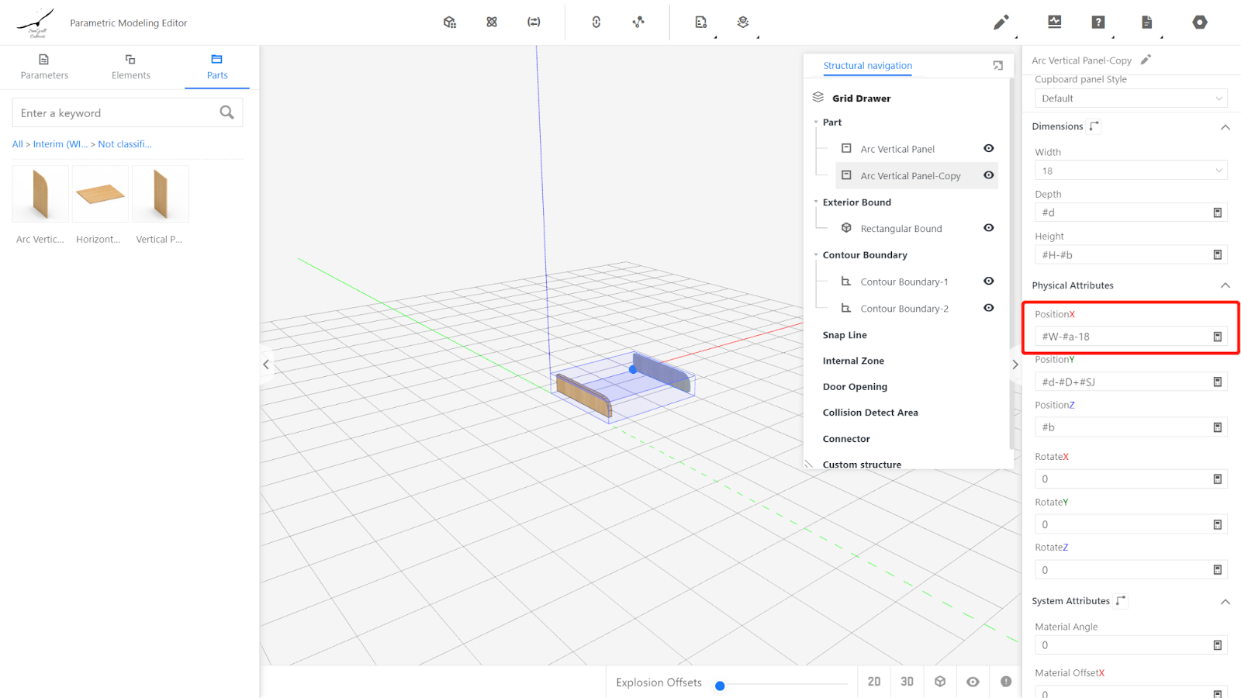Open the Cupboard panel Style dropdown
The width and height of the screenshot is (1241, 698).
(1130, 98)
